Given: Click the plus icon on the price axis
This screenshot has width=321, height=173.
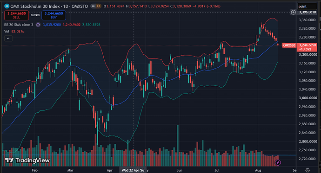Looking at the screenshot, I should [294, 12].
